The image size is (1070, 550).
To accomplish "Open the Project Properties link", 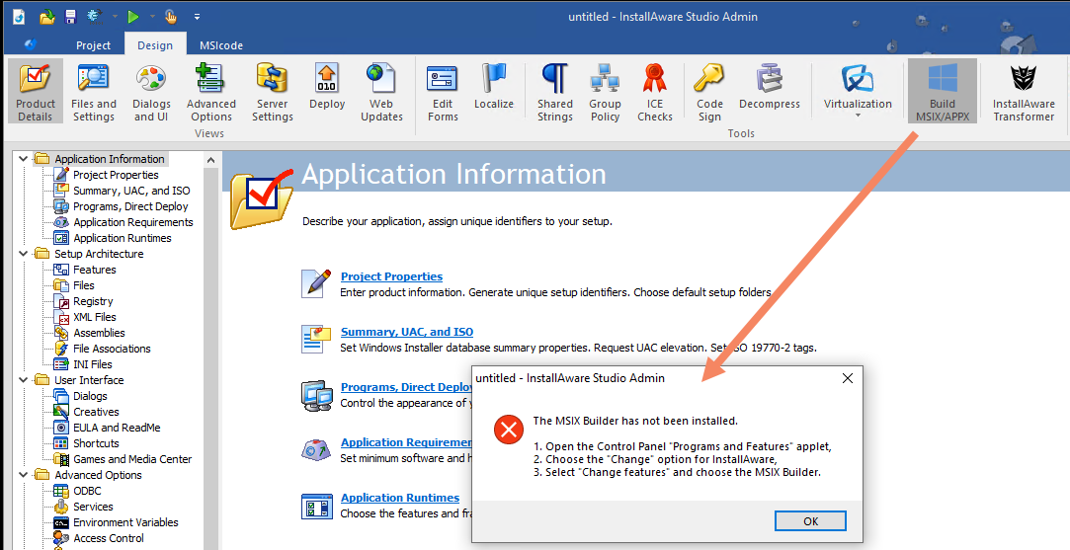I will [391, 276].
